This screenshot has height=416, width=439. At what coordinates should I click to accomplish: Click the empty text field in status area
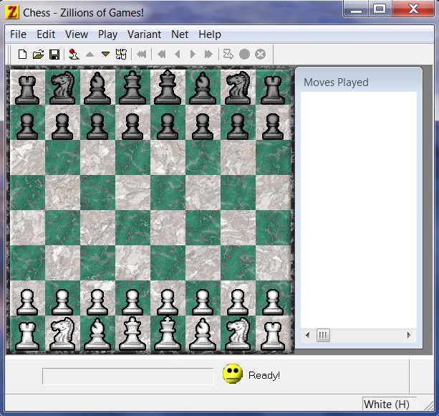(128, 377)
